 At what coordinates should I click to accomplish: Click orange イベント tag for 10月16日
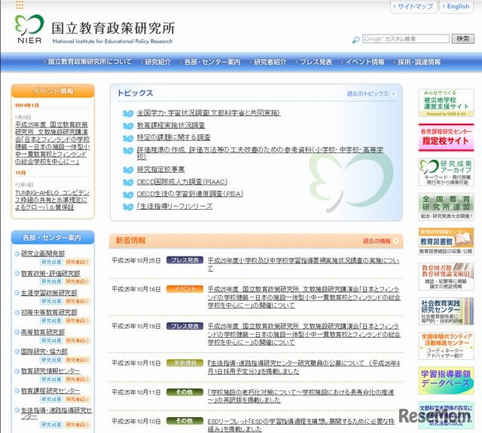coord(185,289)
